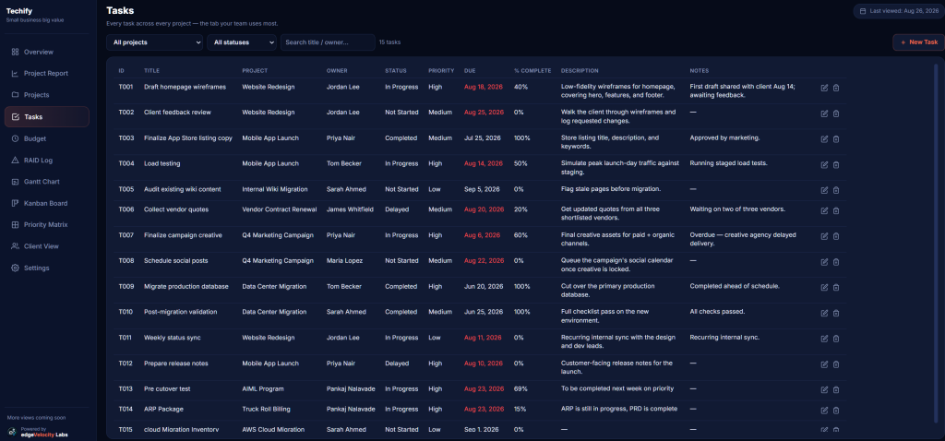
Task: Click the Tasks checkbox icon in sidebar
Action: coord(15,117)
